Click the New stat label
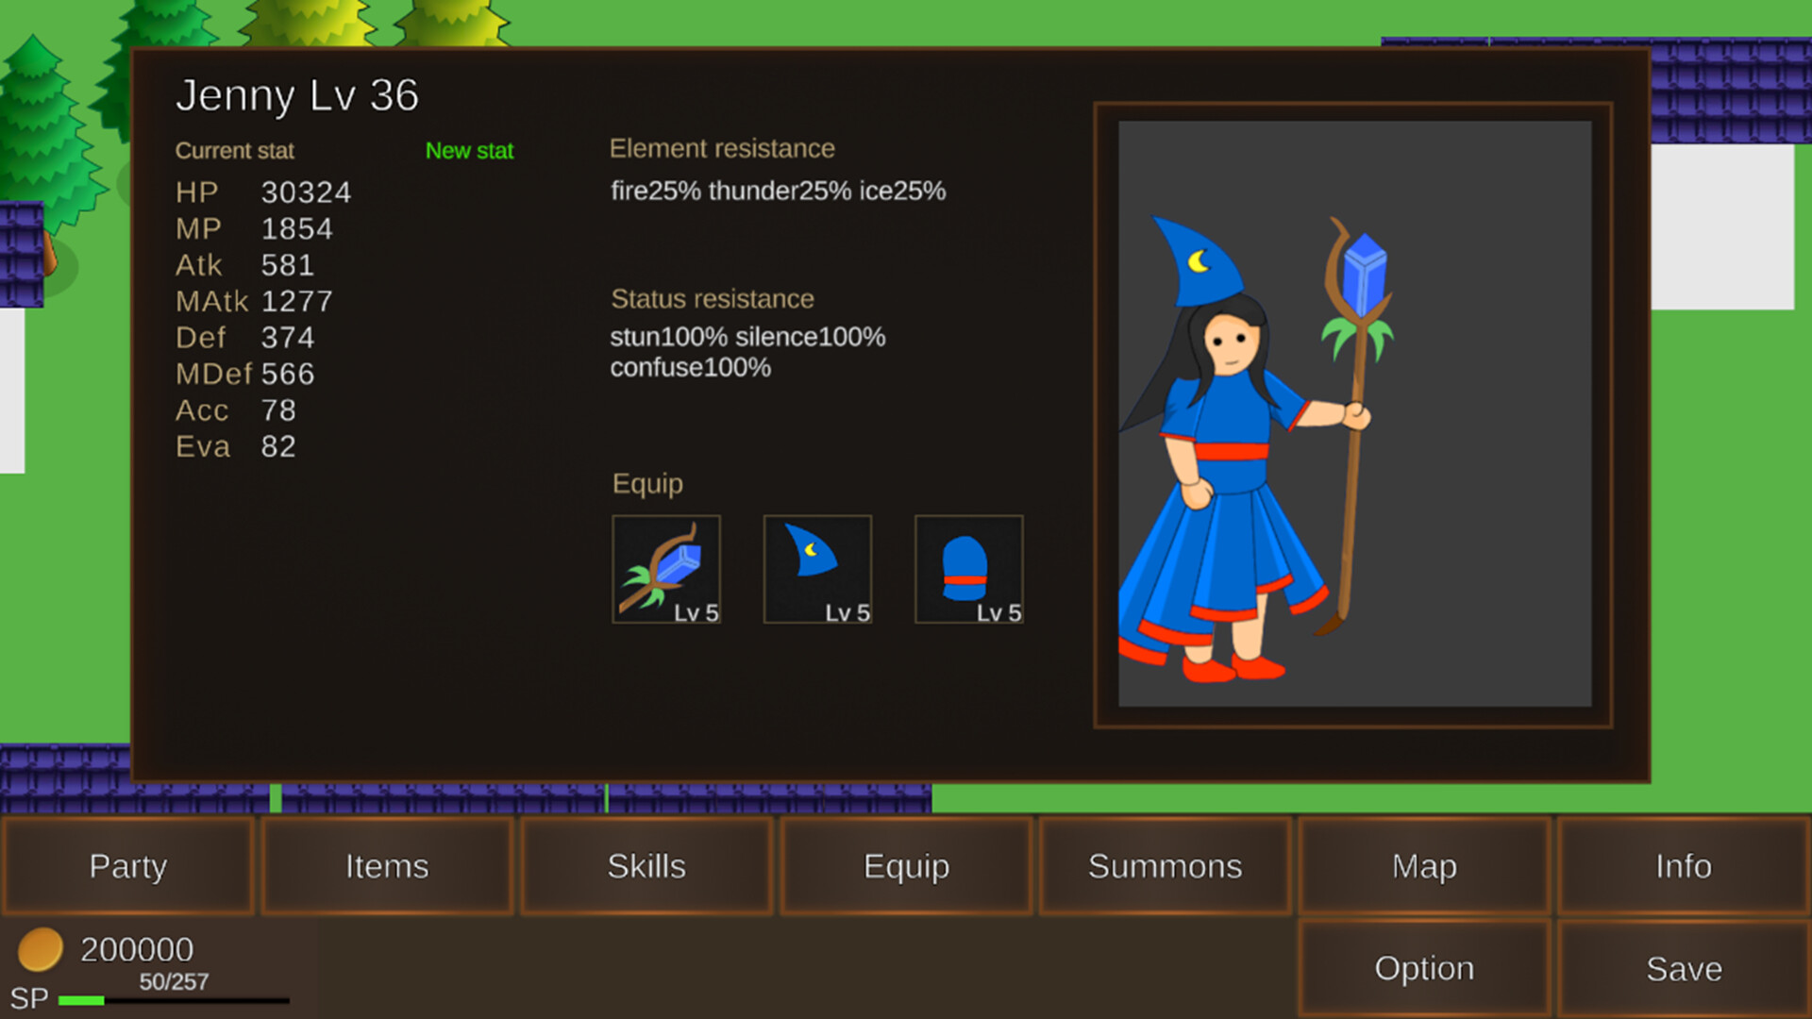This screenshot has height=1019, width=1812. point(469,151)
